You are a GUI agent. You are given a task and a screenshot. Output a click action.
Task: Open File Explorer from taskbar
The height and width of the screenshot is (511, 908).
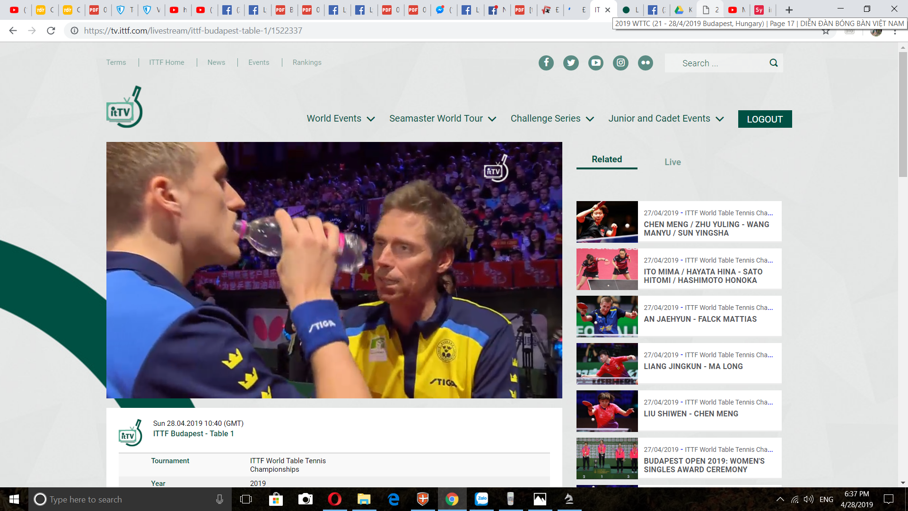[x=364, y=499]
